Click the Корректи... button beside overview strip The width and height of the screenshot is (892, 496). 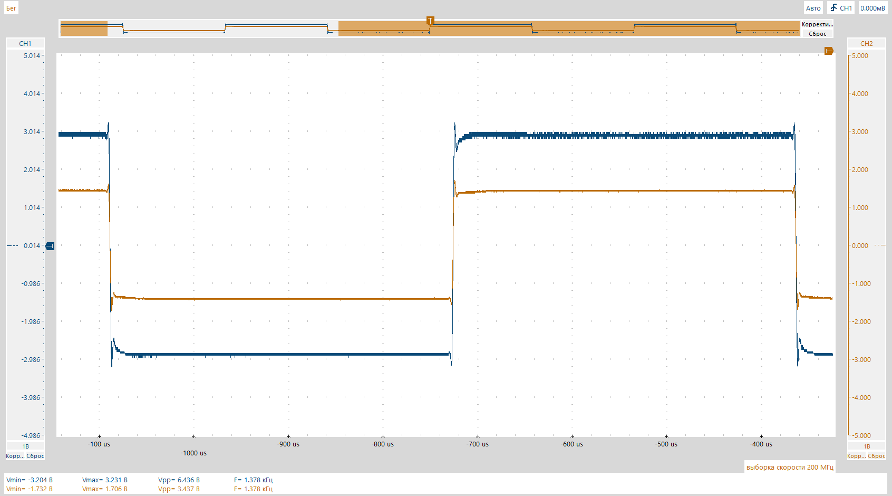click(817, 24)
